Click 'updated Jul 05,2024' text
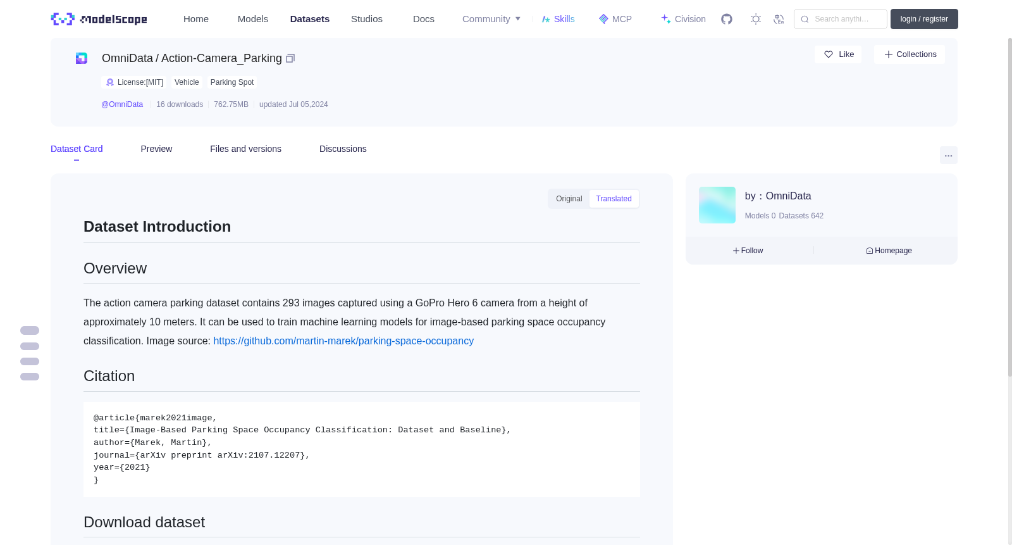The height and width of the screenshot is (545, 1012). click(x=293, y=104)
